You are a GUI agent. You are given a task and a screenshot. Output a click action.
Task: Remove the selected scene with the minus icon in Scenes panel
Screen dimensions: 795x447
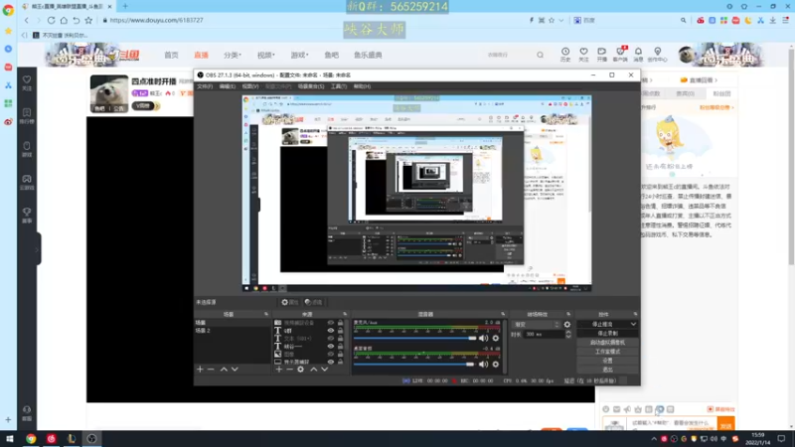pos(211,370)
